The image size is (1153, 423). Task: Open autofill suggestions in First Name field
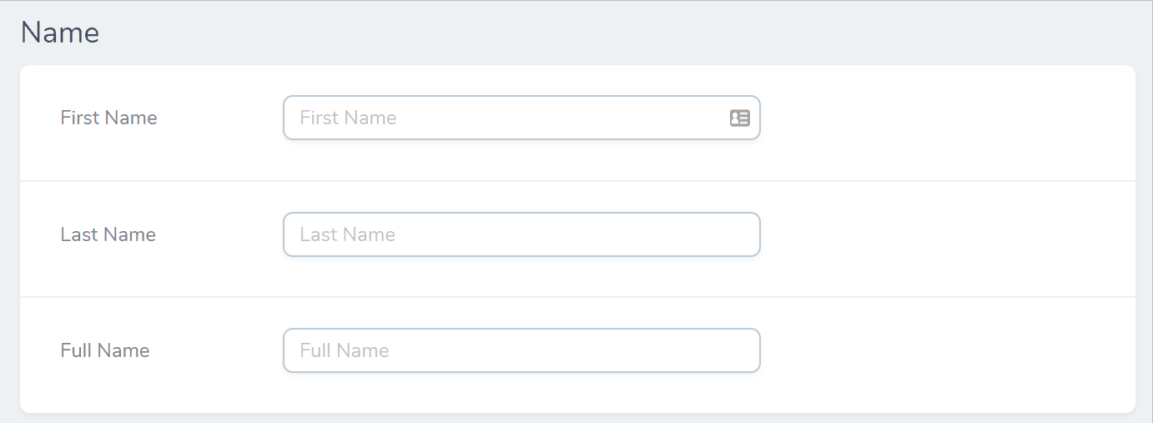(x=739, y=118)
